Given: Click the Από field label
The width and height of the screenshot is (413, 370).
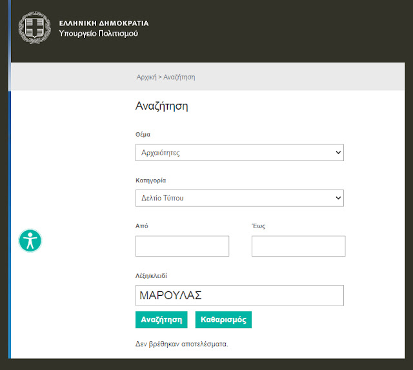Looking at the screenshot, I should click(x=141, y=226).
